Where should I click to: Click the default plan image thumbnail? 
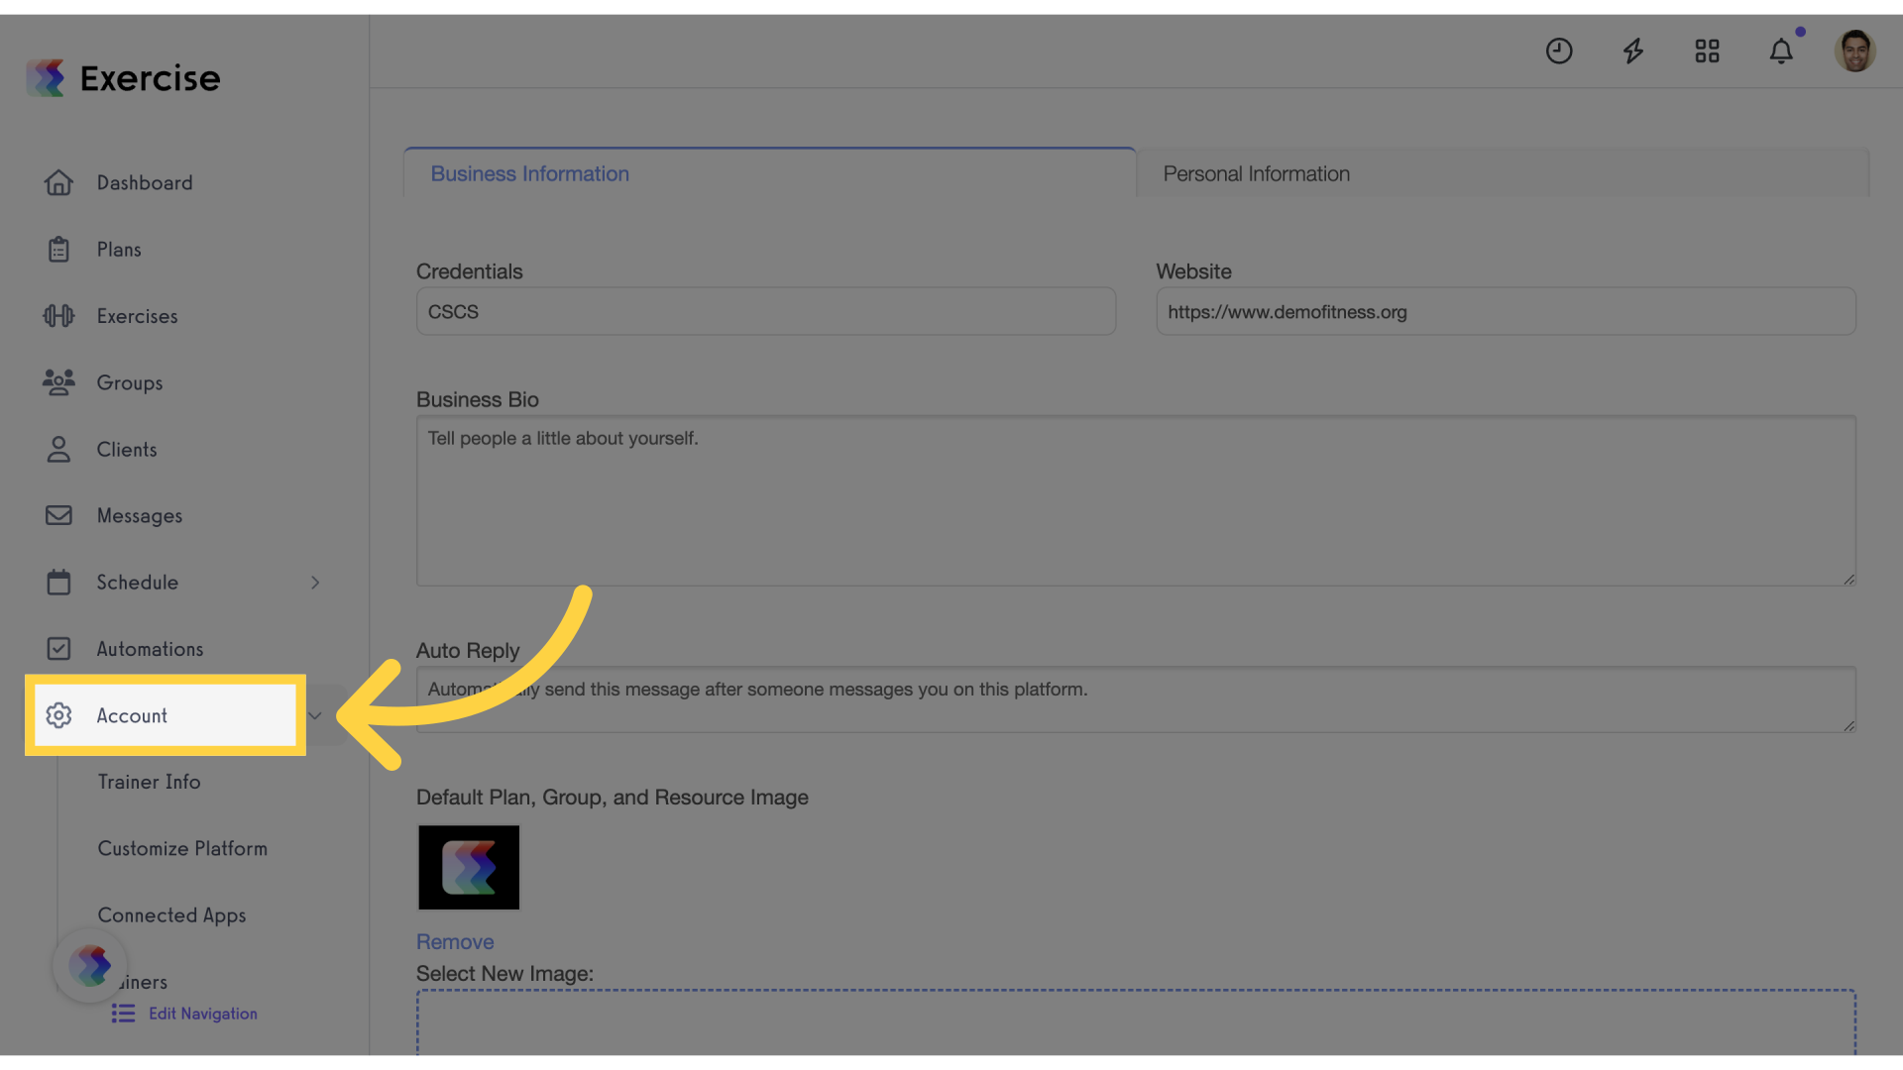(x=469, y=868)
